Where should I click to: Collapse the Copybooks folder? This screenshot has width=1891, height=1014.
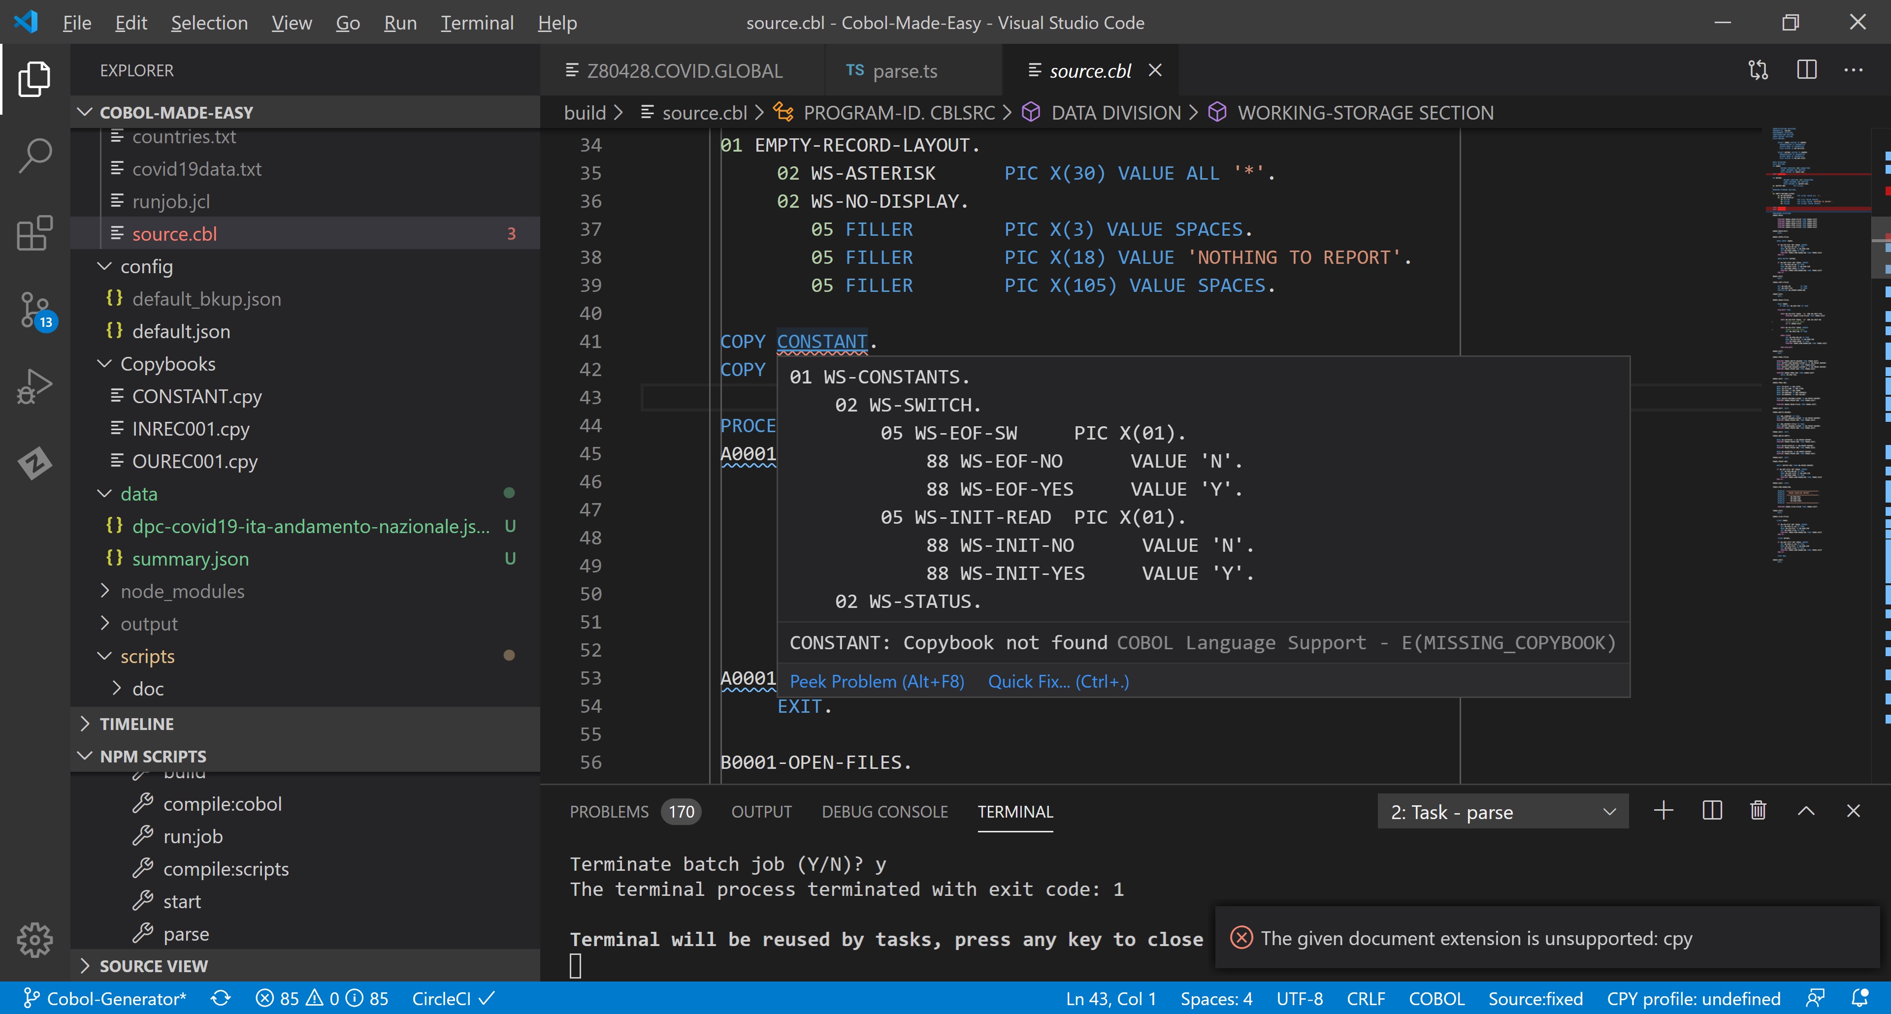[167, 364]
